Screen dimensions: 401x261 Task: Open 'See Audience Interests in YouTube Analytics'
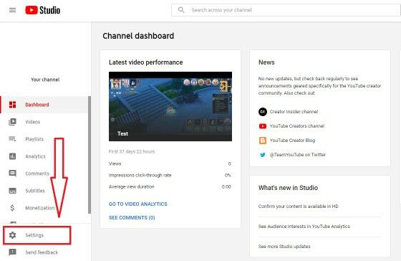click(304, 226)
